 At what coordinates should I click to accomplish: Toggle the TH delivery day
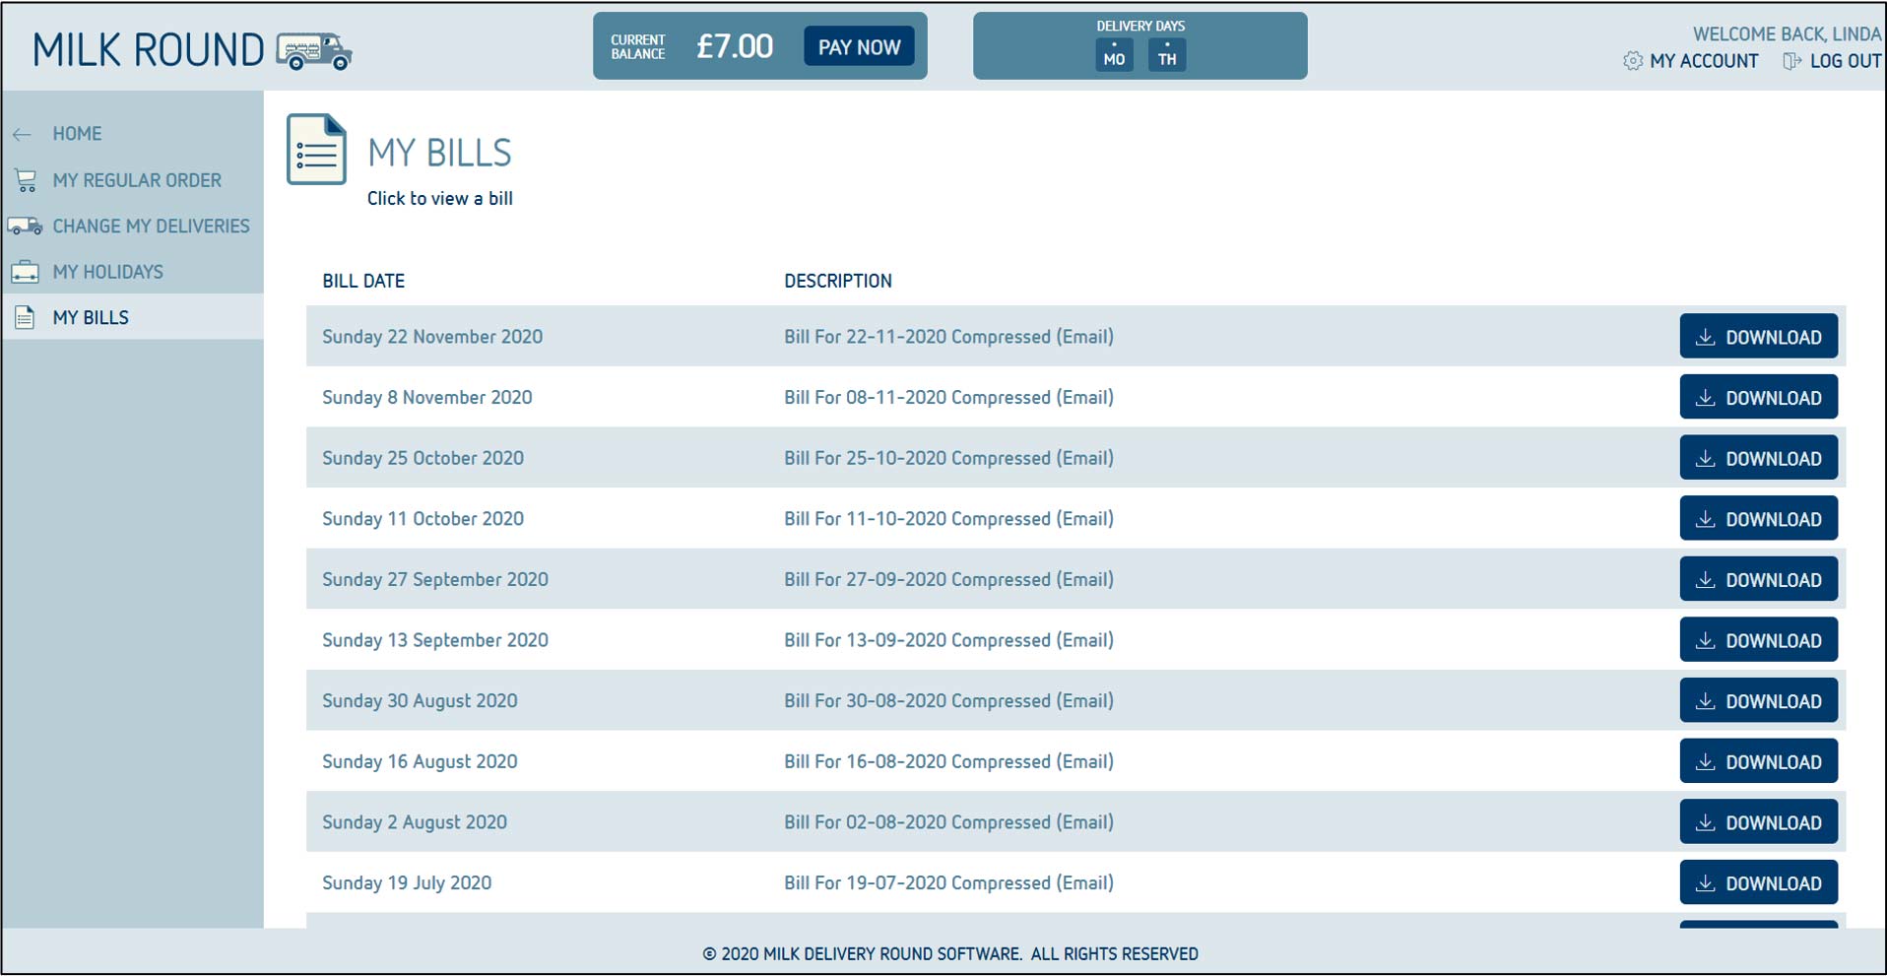coord(1167,56)
